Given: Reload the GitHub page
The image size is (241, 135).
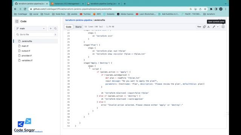Looking at the screenshot, I should click(25, 9).
